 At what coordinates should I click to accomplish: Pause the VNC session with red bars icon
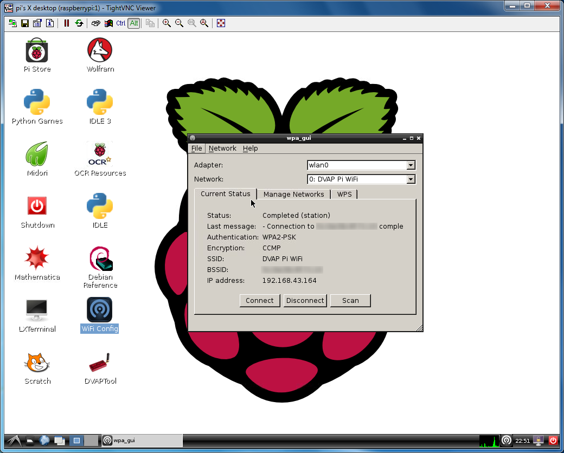[67, 23]
